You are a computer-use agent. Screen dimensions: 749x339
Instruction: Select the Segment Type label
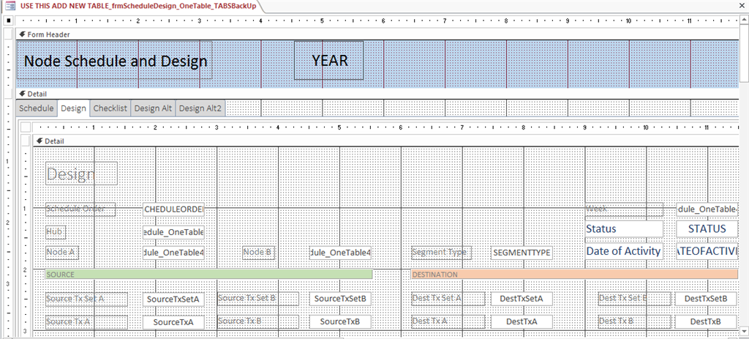click(441, 253)
